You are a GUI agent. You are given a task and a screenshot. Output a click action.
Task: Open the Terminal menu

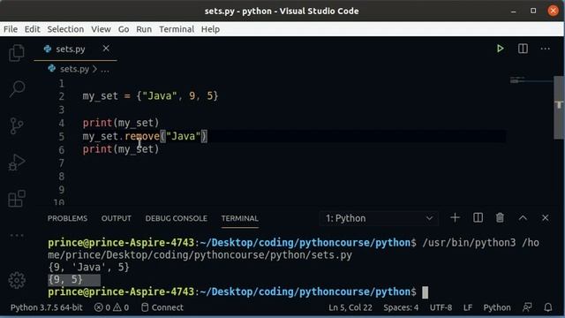click(x=177, y=29)
